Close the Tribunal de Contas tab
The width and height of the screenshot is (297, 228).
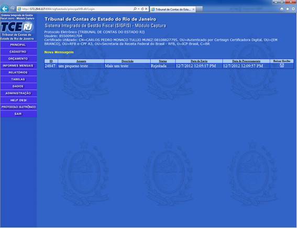point(193,9)
